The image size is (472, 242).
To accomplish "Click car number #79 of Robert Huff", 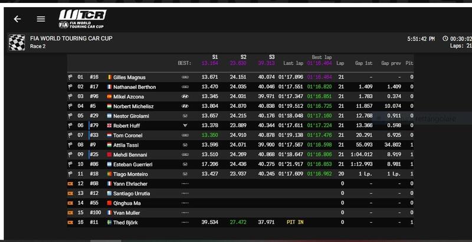I will 94,125.
